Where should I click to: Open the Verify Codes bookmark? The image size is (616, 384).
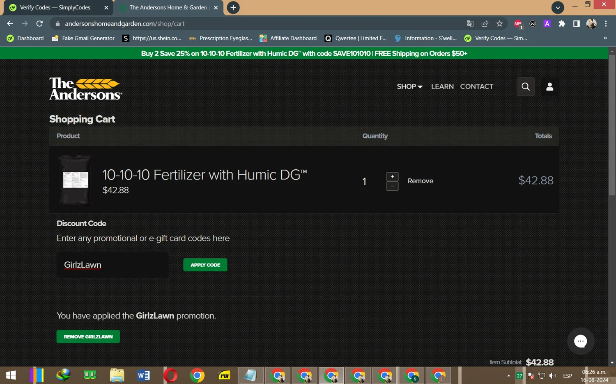[x=496, y=38]
